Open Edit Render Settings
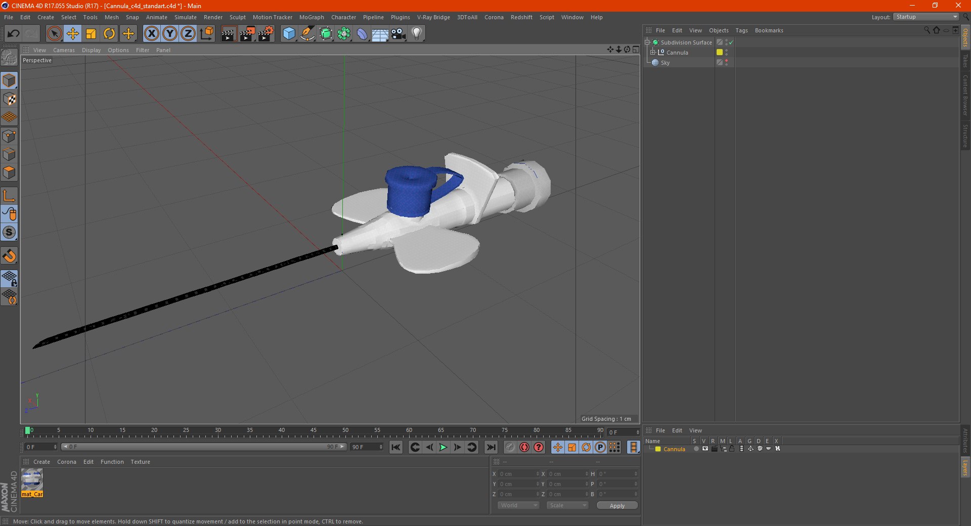 point(266,34)
